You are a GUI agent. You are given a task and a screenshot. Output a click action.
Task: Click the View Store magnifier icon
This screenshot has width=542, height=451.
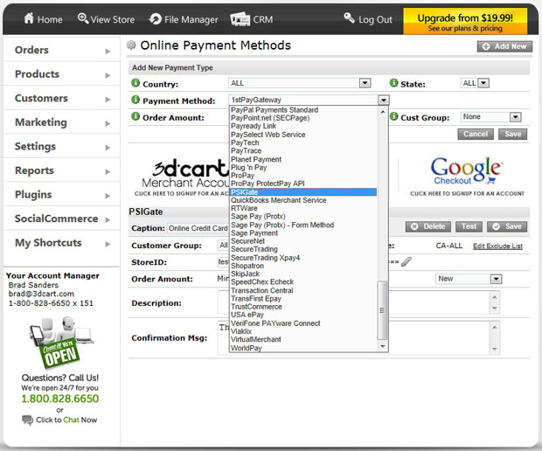[x=83, y=18]
